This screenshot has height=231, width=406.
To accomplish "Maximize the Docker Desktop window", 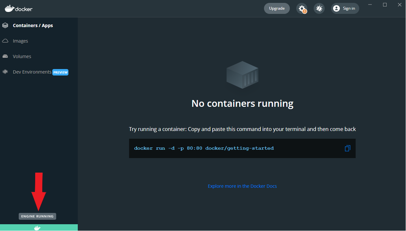I will click(385, 5).
